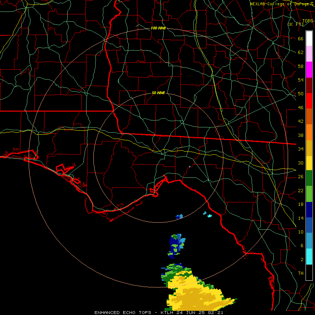315x315 pixels.
Task: Click the legend label "TH"
Action: [x=301, y=273]
